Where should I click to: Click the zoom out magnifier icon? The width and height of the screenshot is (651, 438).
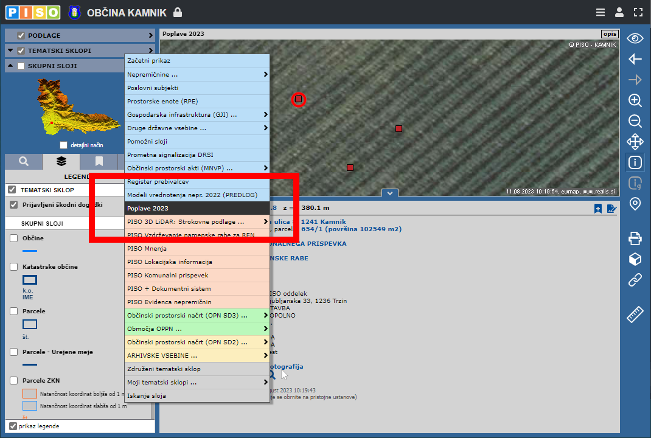point(635,121)
